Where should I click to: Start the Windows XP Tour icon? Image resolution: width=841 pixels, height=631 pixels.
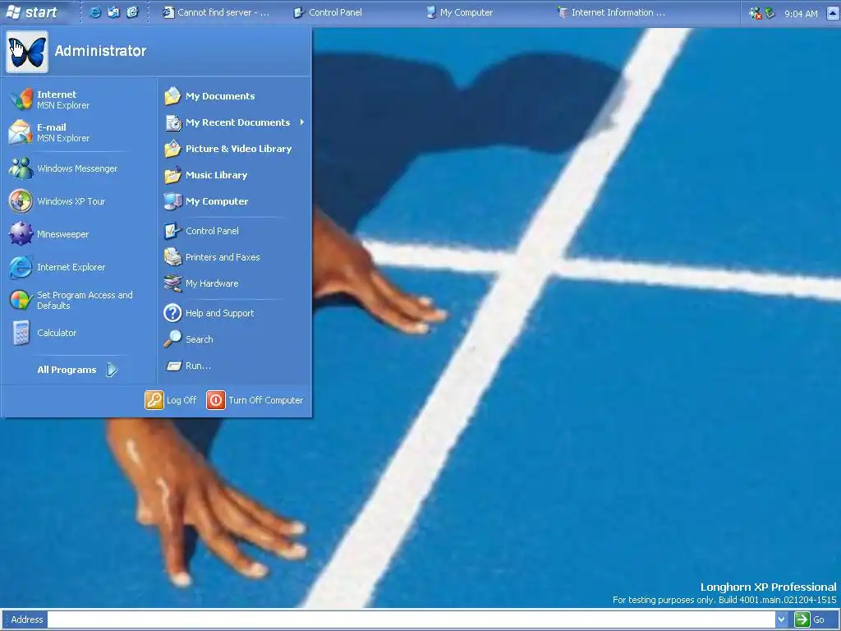[21, 201]
